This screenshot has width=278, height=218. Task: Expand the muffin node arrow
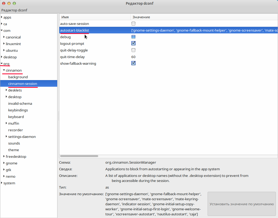coord(6,123)
